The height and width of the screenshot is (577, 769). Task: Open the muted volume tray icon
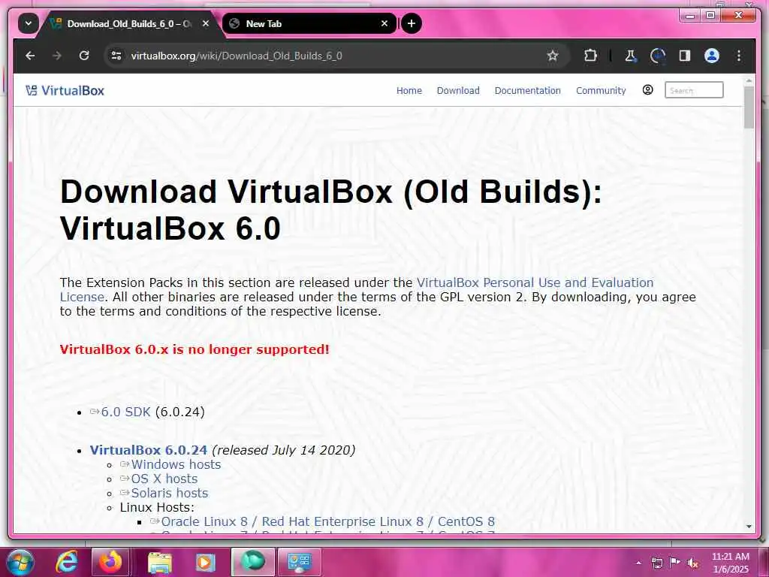pos(693,563)
